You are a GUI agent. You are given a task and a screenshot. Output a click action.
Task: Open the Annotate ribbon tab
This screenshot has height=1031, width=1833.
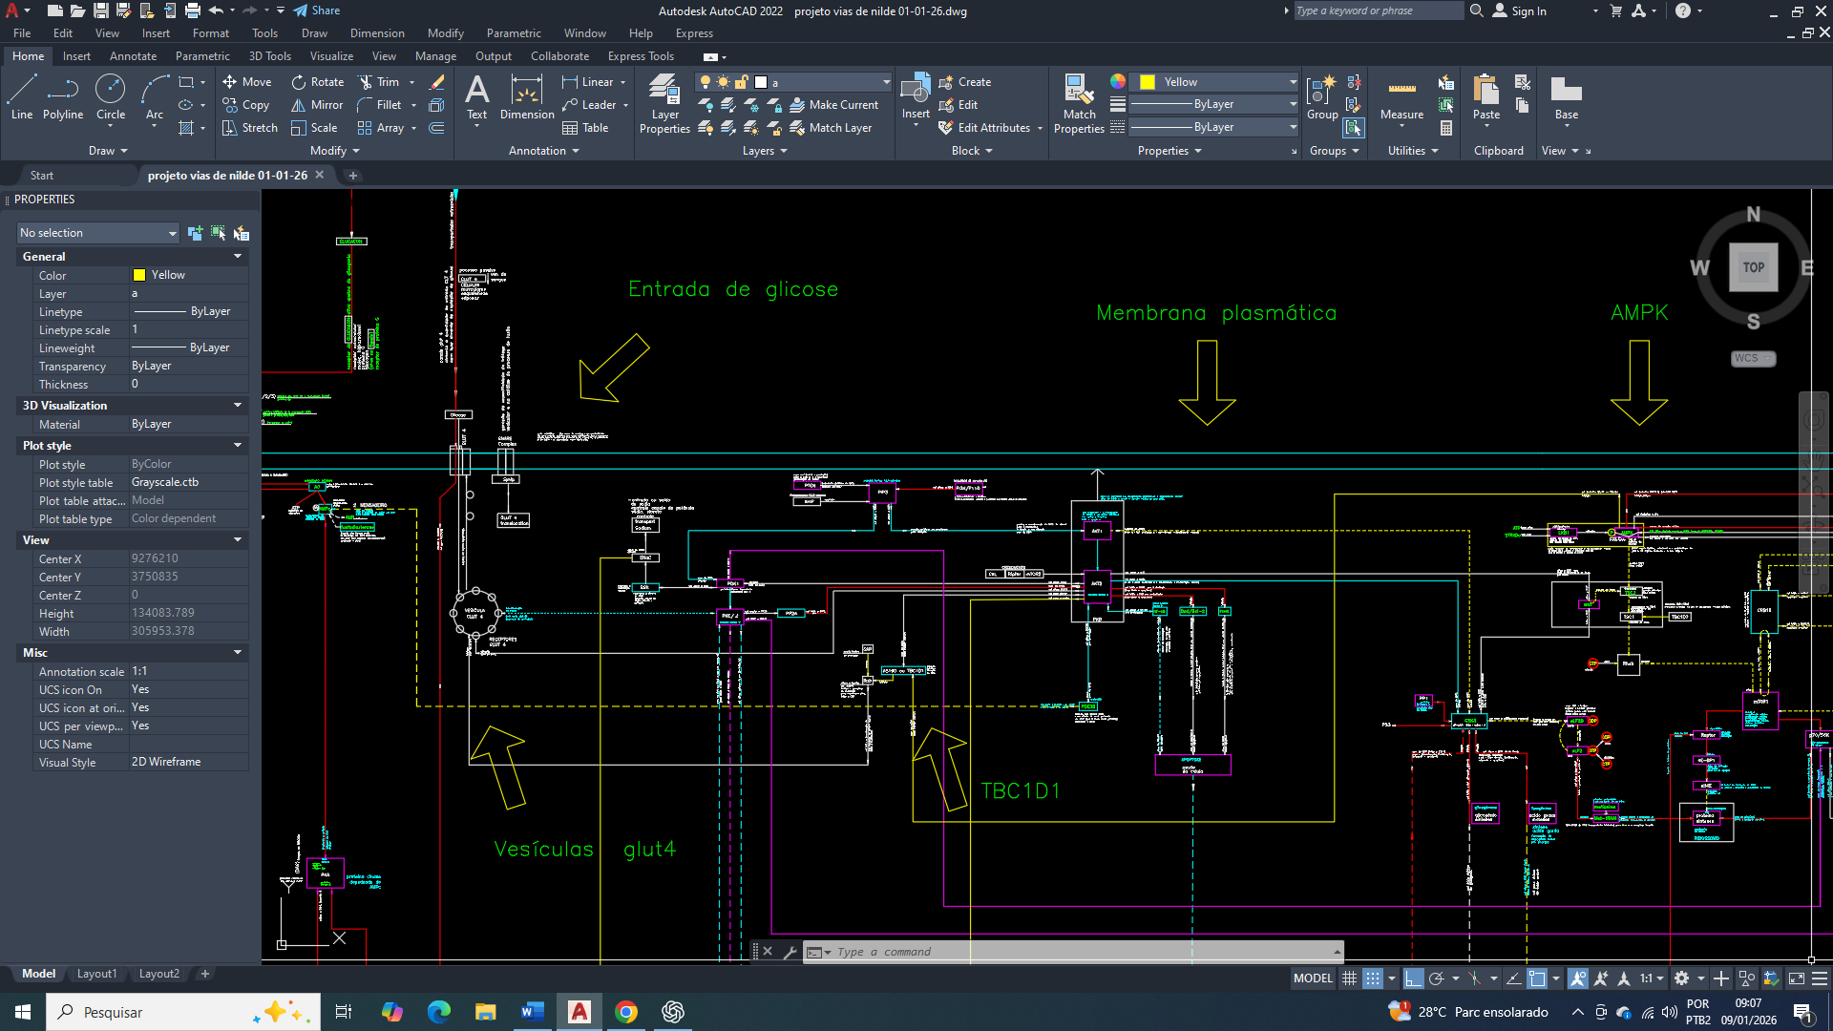coord(133,56)
